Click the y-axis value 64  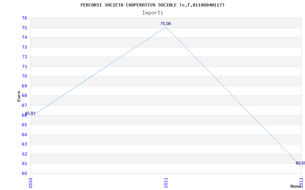(x=24, y=135)
